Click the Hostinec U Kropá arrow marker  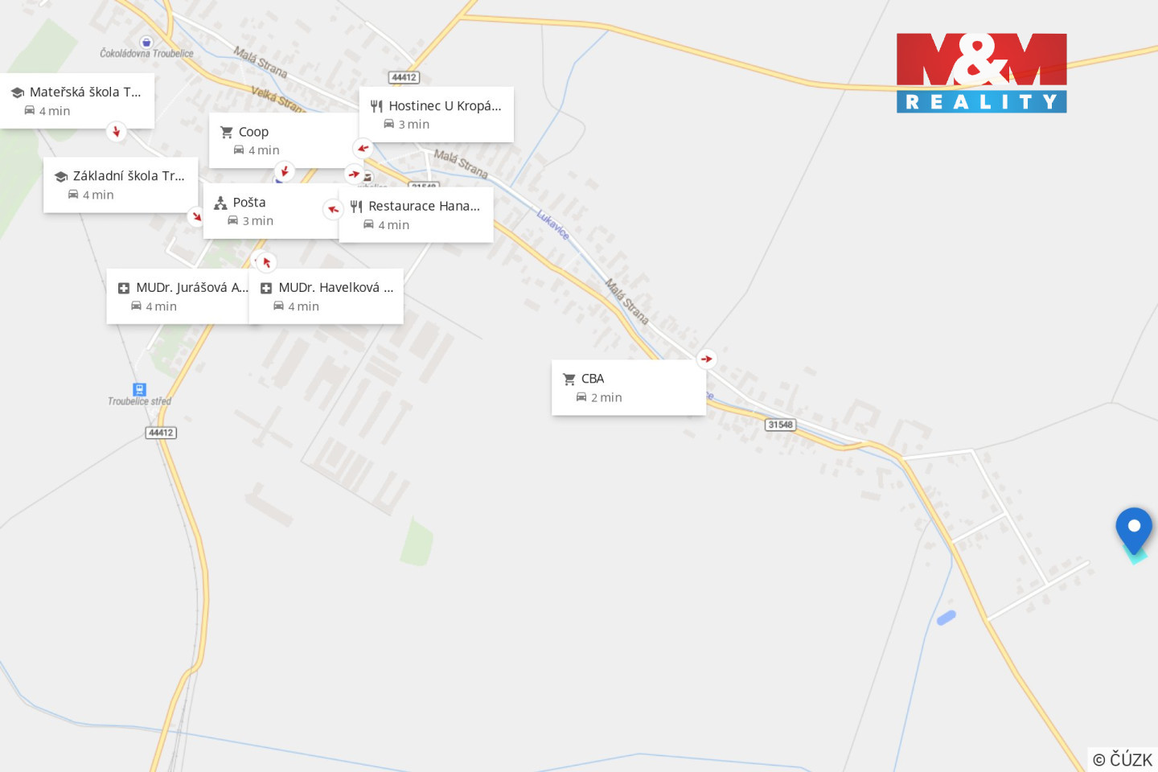(363, 148)
